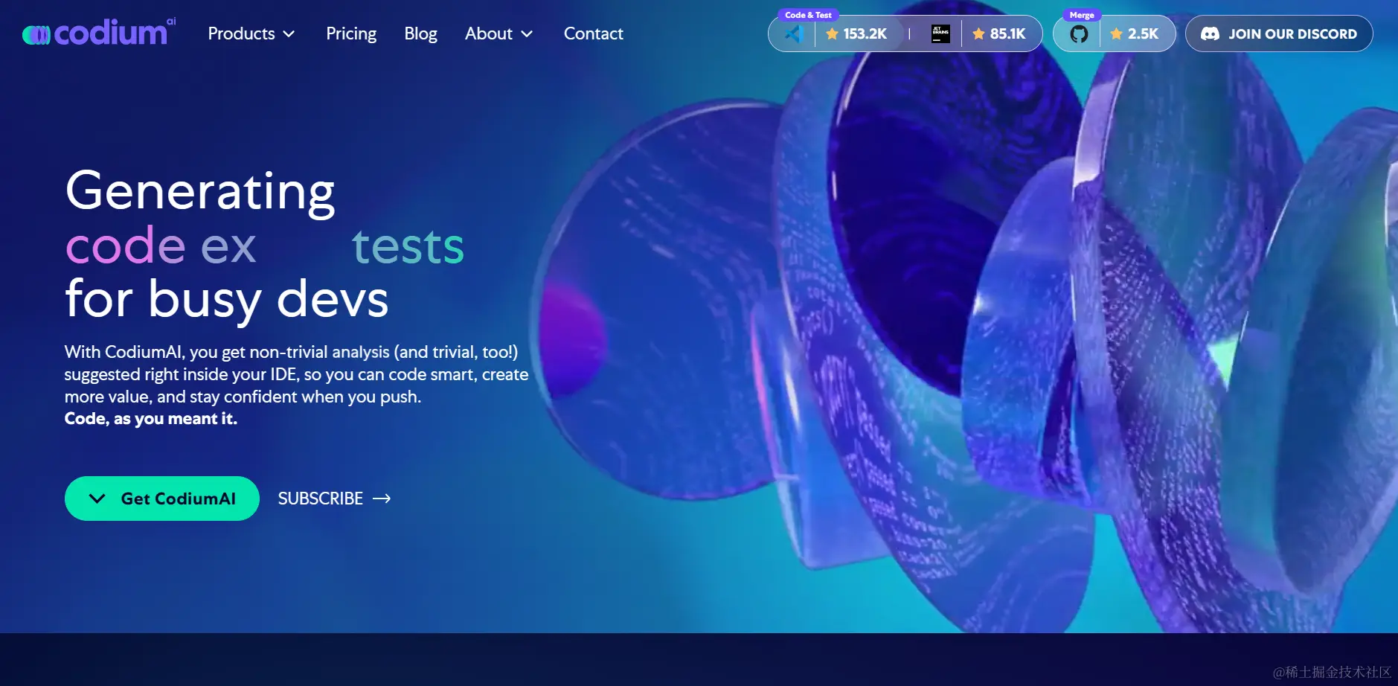1398x686 pixels.
Task: Click the 'for busy devs' headline
Action: coord(227,299)
